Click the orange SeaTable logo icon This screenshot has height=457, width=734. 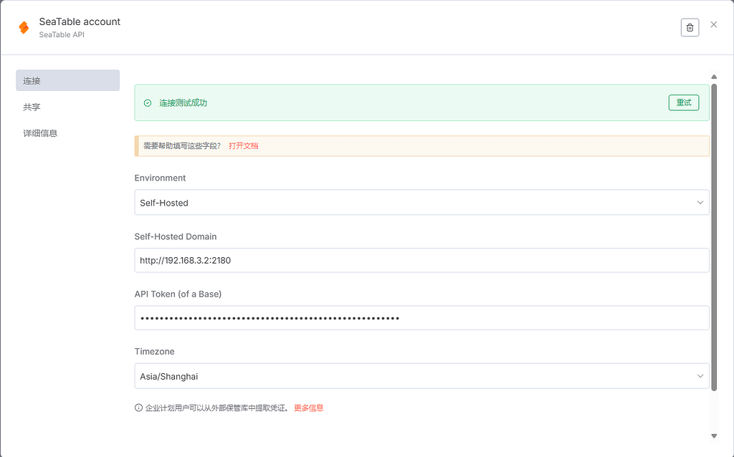(24, 28)
